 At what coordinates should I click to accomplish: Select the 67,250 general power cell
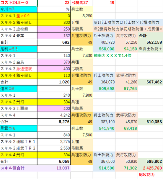[x=127, y=42]
